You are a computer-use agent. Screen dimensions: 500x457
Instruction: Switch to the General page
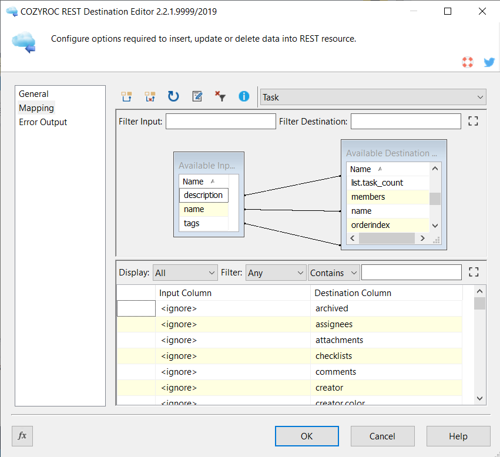point(33,93)
